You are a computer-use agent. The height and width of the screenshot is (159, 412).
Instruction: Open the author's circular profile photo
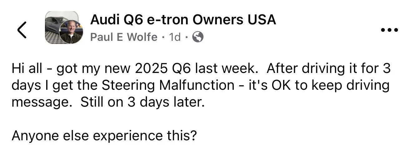tap(71, 32)
